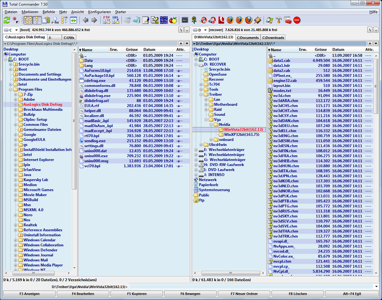Click the blue number grid toolbar icon
Screen dimensions: 382x300
(164, 20)
